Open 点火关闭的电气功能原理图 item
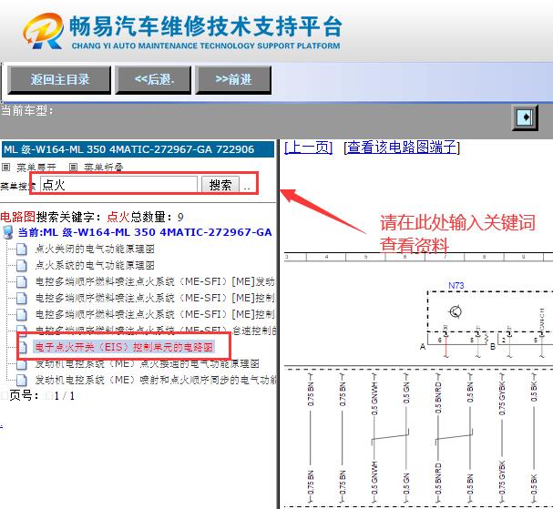The width and height of the screenshot is (553, 509). (95, 249)
